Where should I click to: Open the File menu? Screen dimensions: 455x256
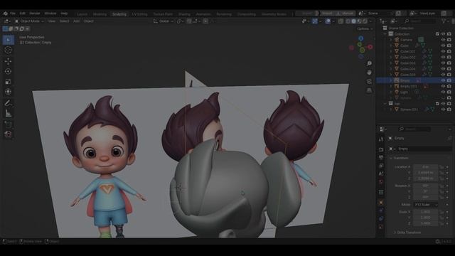(13, 14)
